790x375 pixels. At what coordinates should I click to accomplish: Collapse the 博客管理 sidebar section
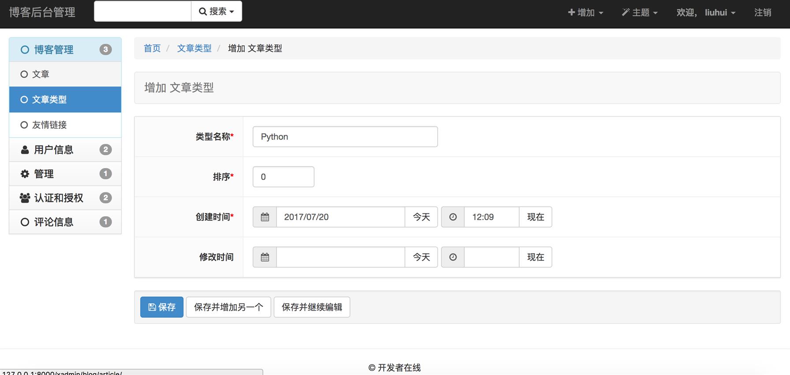pos(54,50)
